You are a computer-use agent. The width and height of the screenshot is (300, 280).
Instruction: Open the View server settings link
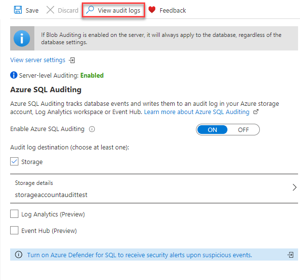[x=38, y=60]
